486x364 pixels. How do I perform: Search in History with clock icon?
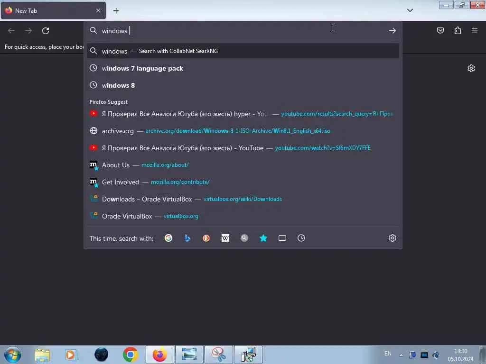[x=301, y=238]
